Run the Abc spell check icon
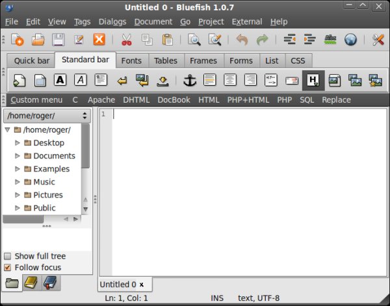390x306 pixels. point(330,40)
